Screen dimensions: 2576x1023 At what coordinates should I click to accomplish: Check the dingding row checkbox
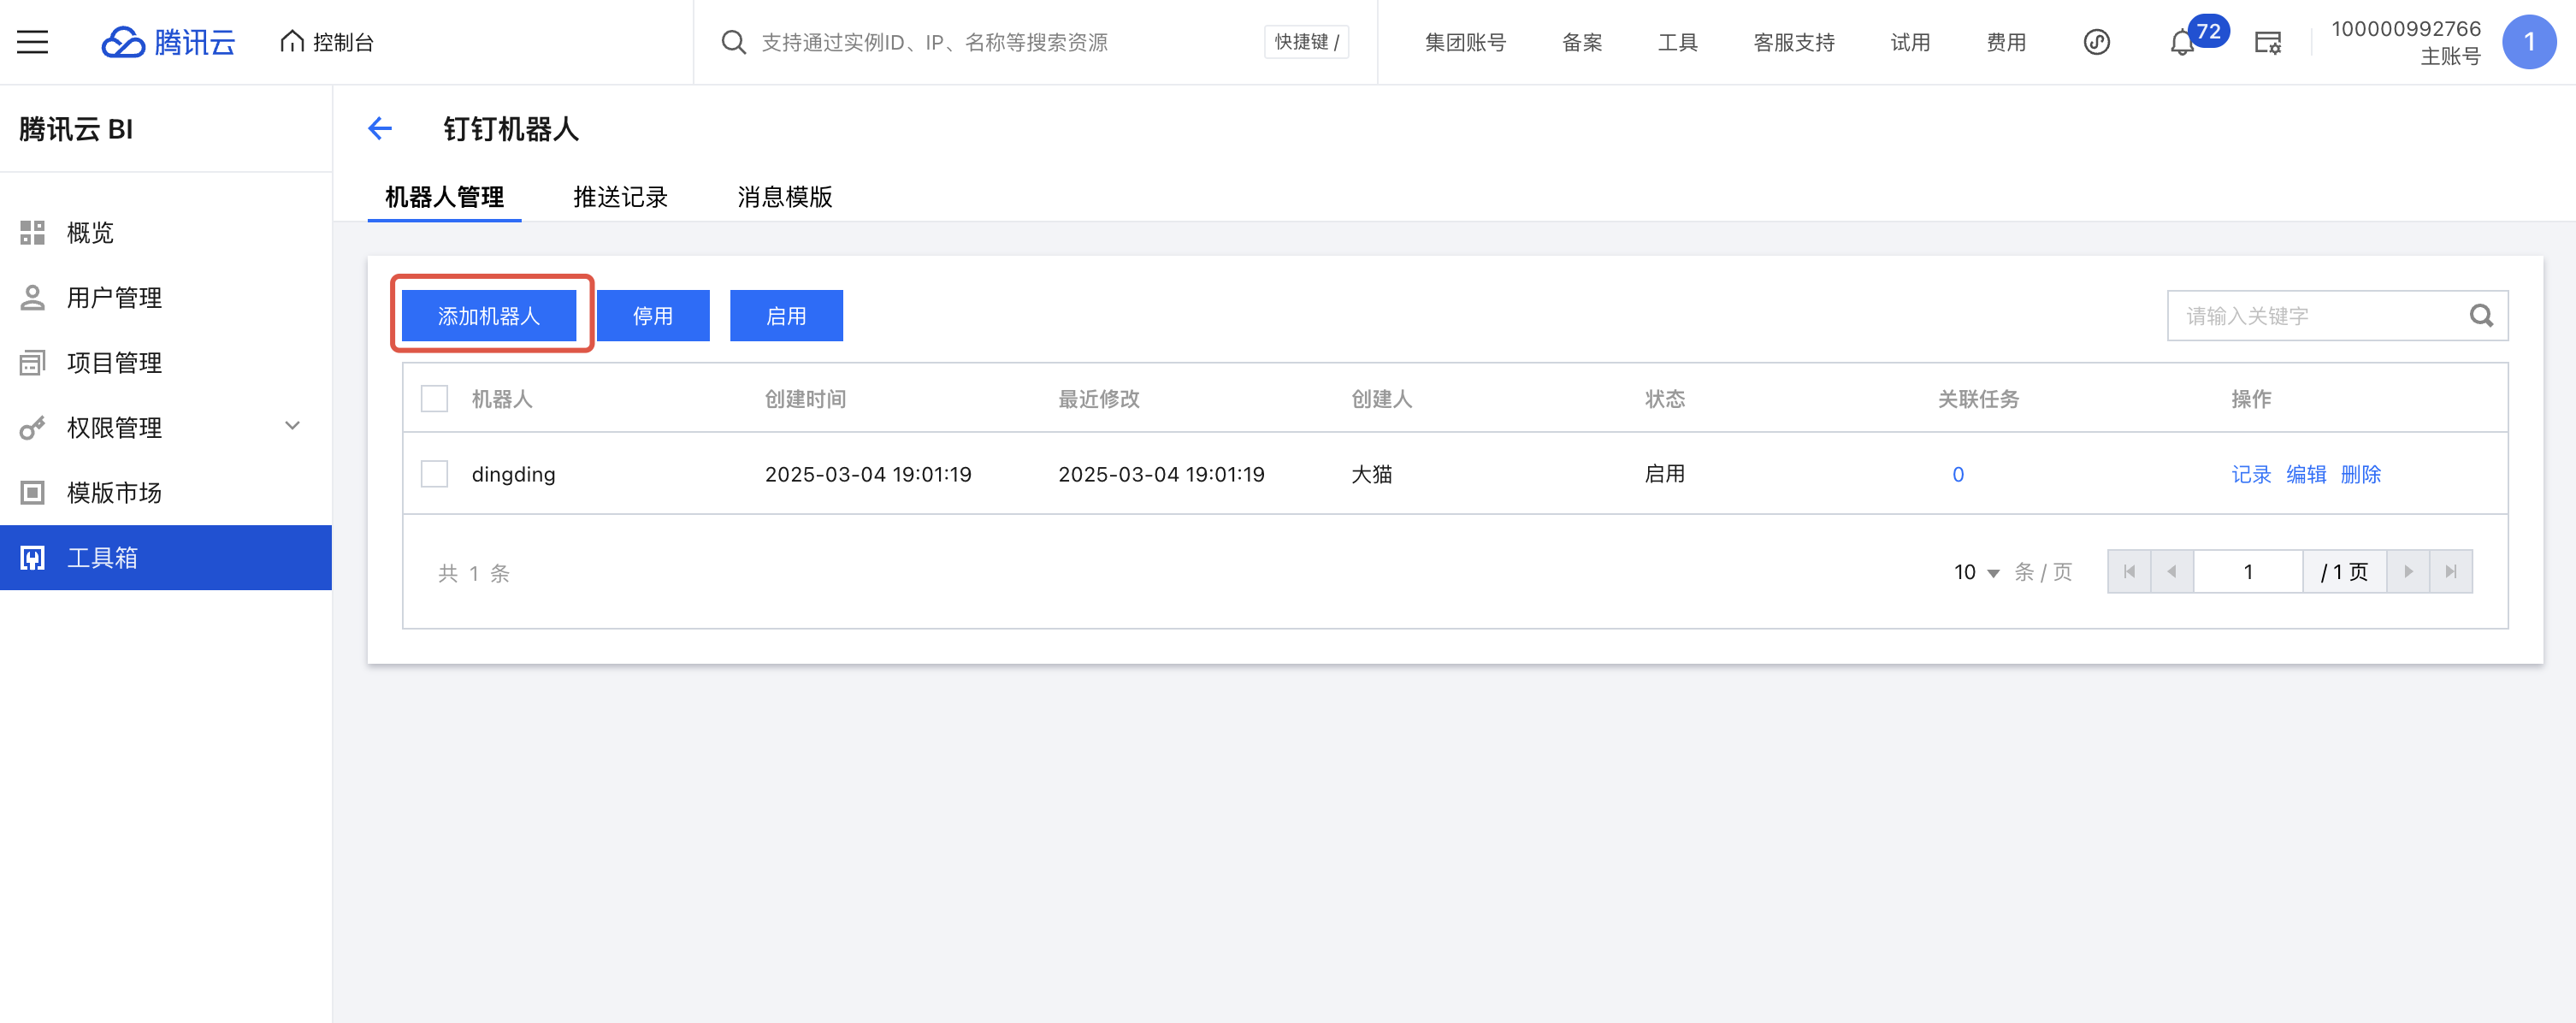click(x=434, y=474)
